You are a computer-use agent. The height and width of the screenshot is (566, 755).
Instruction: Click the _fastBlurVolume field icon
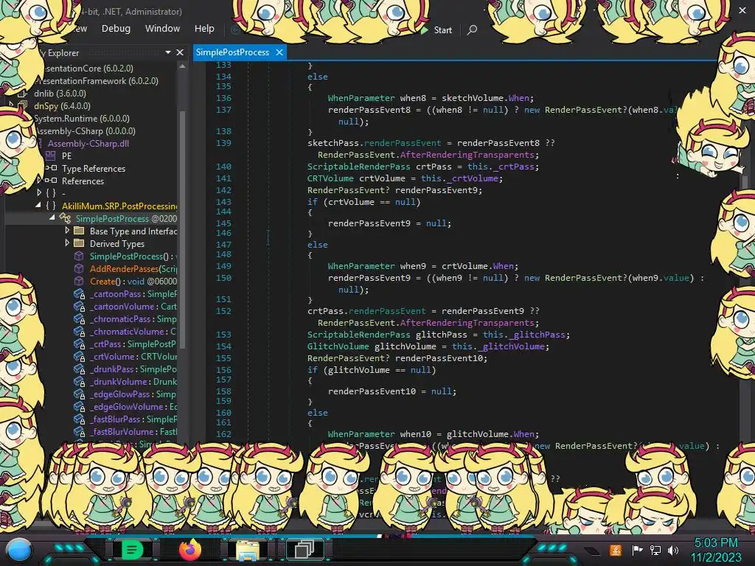pos(80,431)
